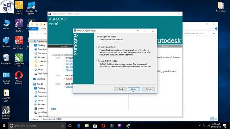The width and height of the screenshot is (230, 129).
Task: Open the CORELDRAW folder in navigation pane
Action: 41,61
